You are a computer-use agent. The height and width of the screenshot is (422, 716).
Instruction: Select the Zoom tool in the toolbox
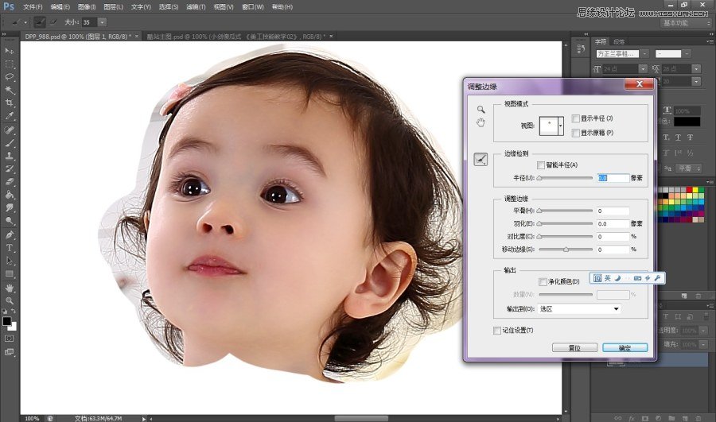[x=9, y=300]
